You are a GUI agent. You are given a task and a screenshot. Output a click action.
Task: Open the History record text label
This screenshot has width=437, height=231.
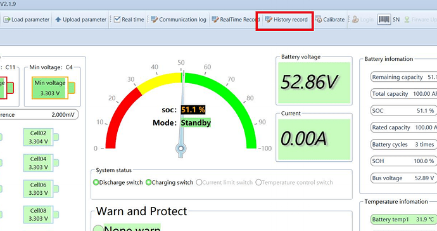[x=291, y=20]
